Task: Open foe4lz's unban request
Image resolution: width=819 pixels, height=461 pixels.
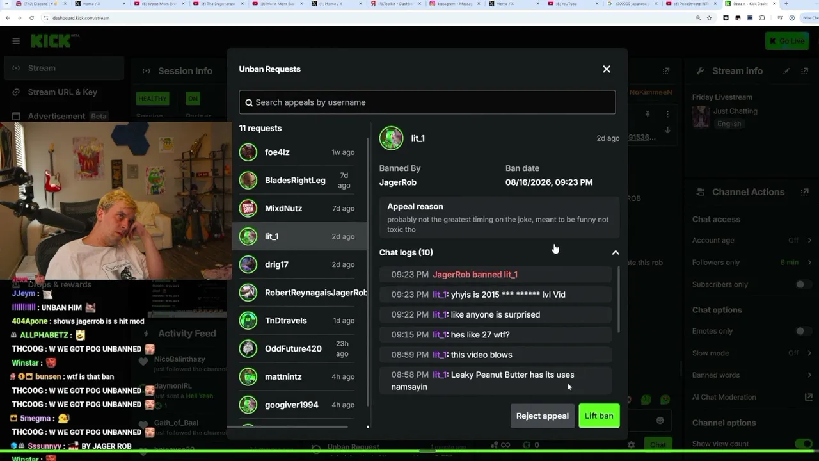Action: coord(299,152)
